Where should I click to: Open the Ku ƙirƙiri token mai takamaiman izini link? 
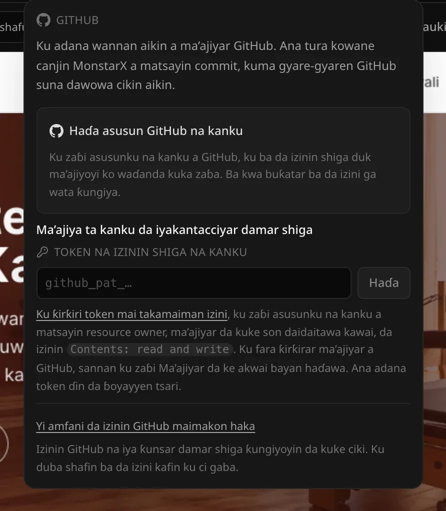coord(131,314)
